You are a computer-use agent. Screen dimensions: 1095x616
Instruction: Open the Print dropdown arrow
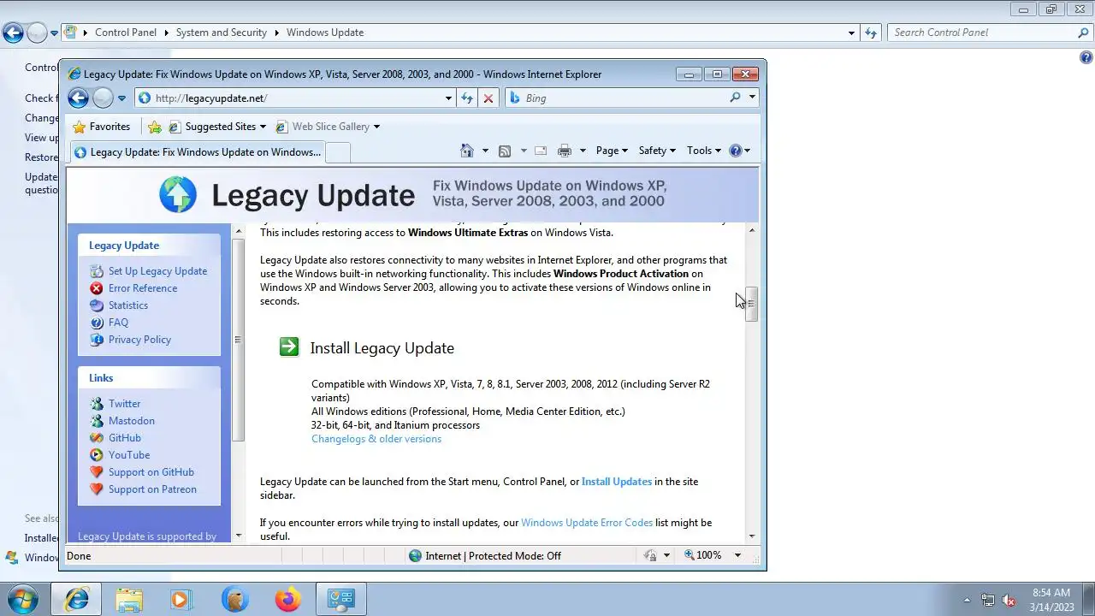point(583,151)
